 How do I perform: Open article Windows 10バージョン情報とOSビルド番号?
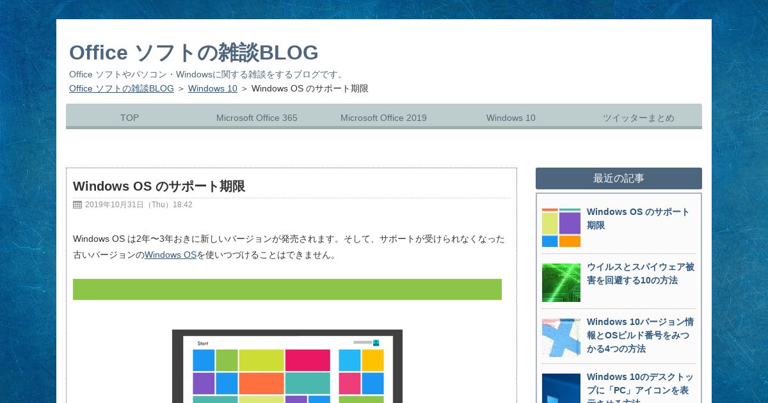(x=641, y=335)
